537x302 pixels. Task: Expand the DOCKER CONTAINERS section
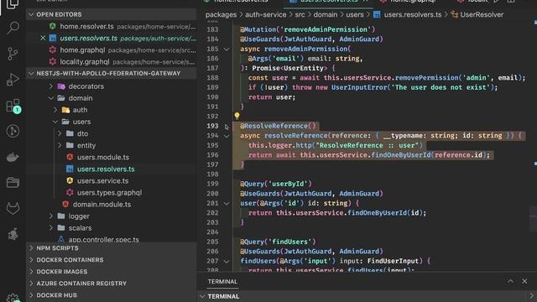point(31,260)
